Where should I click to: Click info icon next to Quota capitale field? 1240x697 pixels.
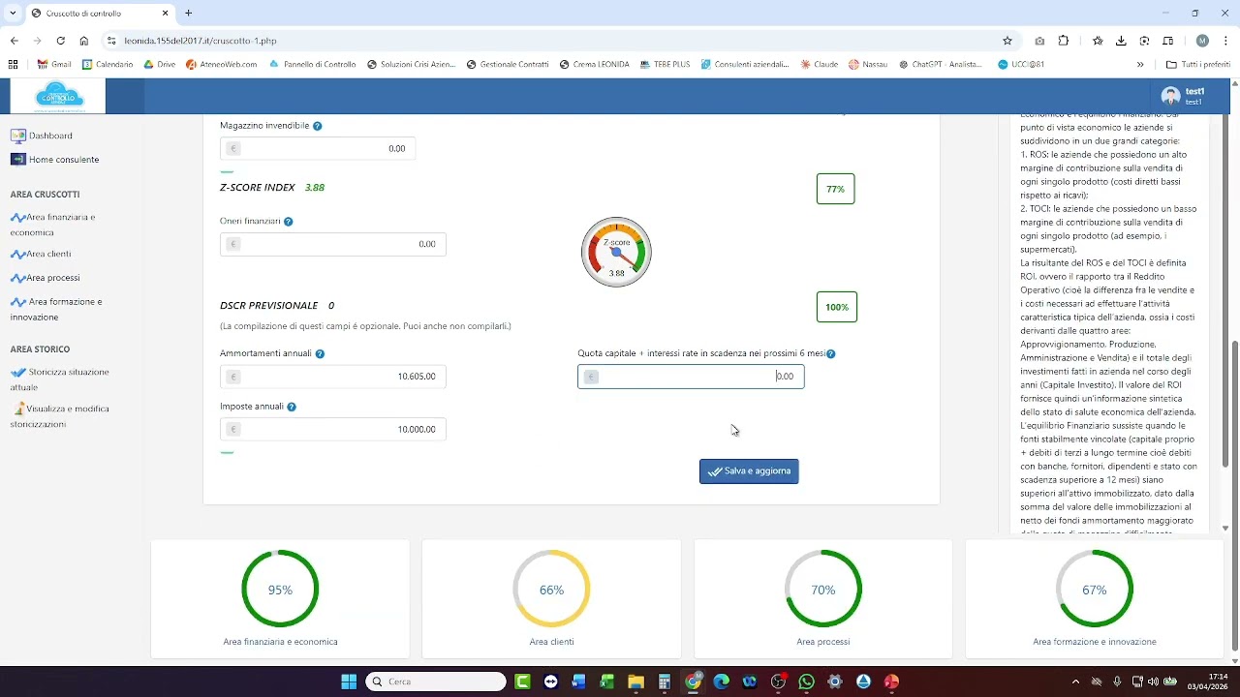[x=831, y=354]
